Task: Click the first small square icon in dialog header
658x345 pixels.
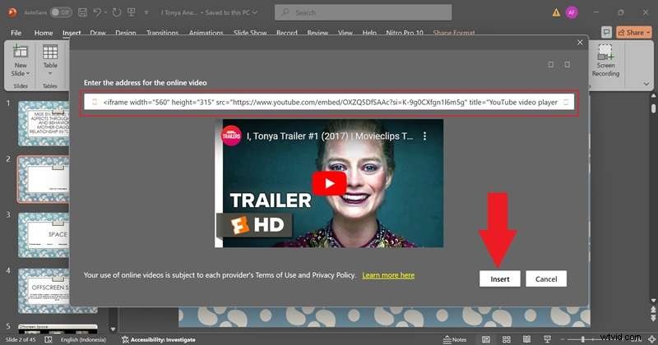Action: tap(550, 65)
